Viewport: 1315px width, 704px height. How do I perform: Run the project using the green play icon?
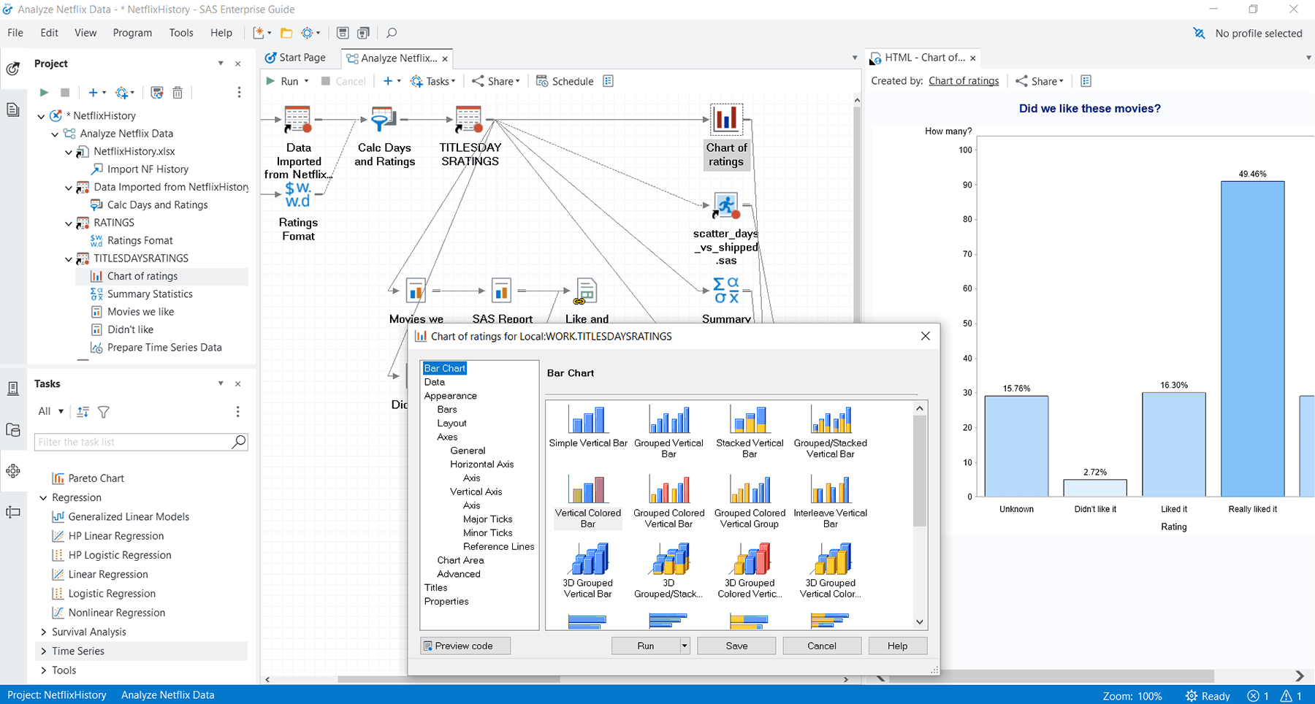pyautogui.click(x=43, y=92)
